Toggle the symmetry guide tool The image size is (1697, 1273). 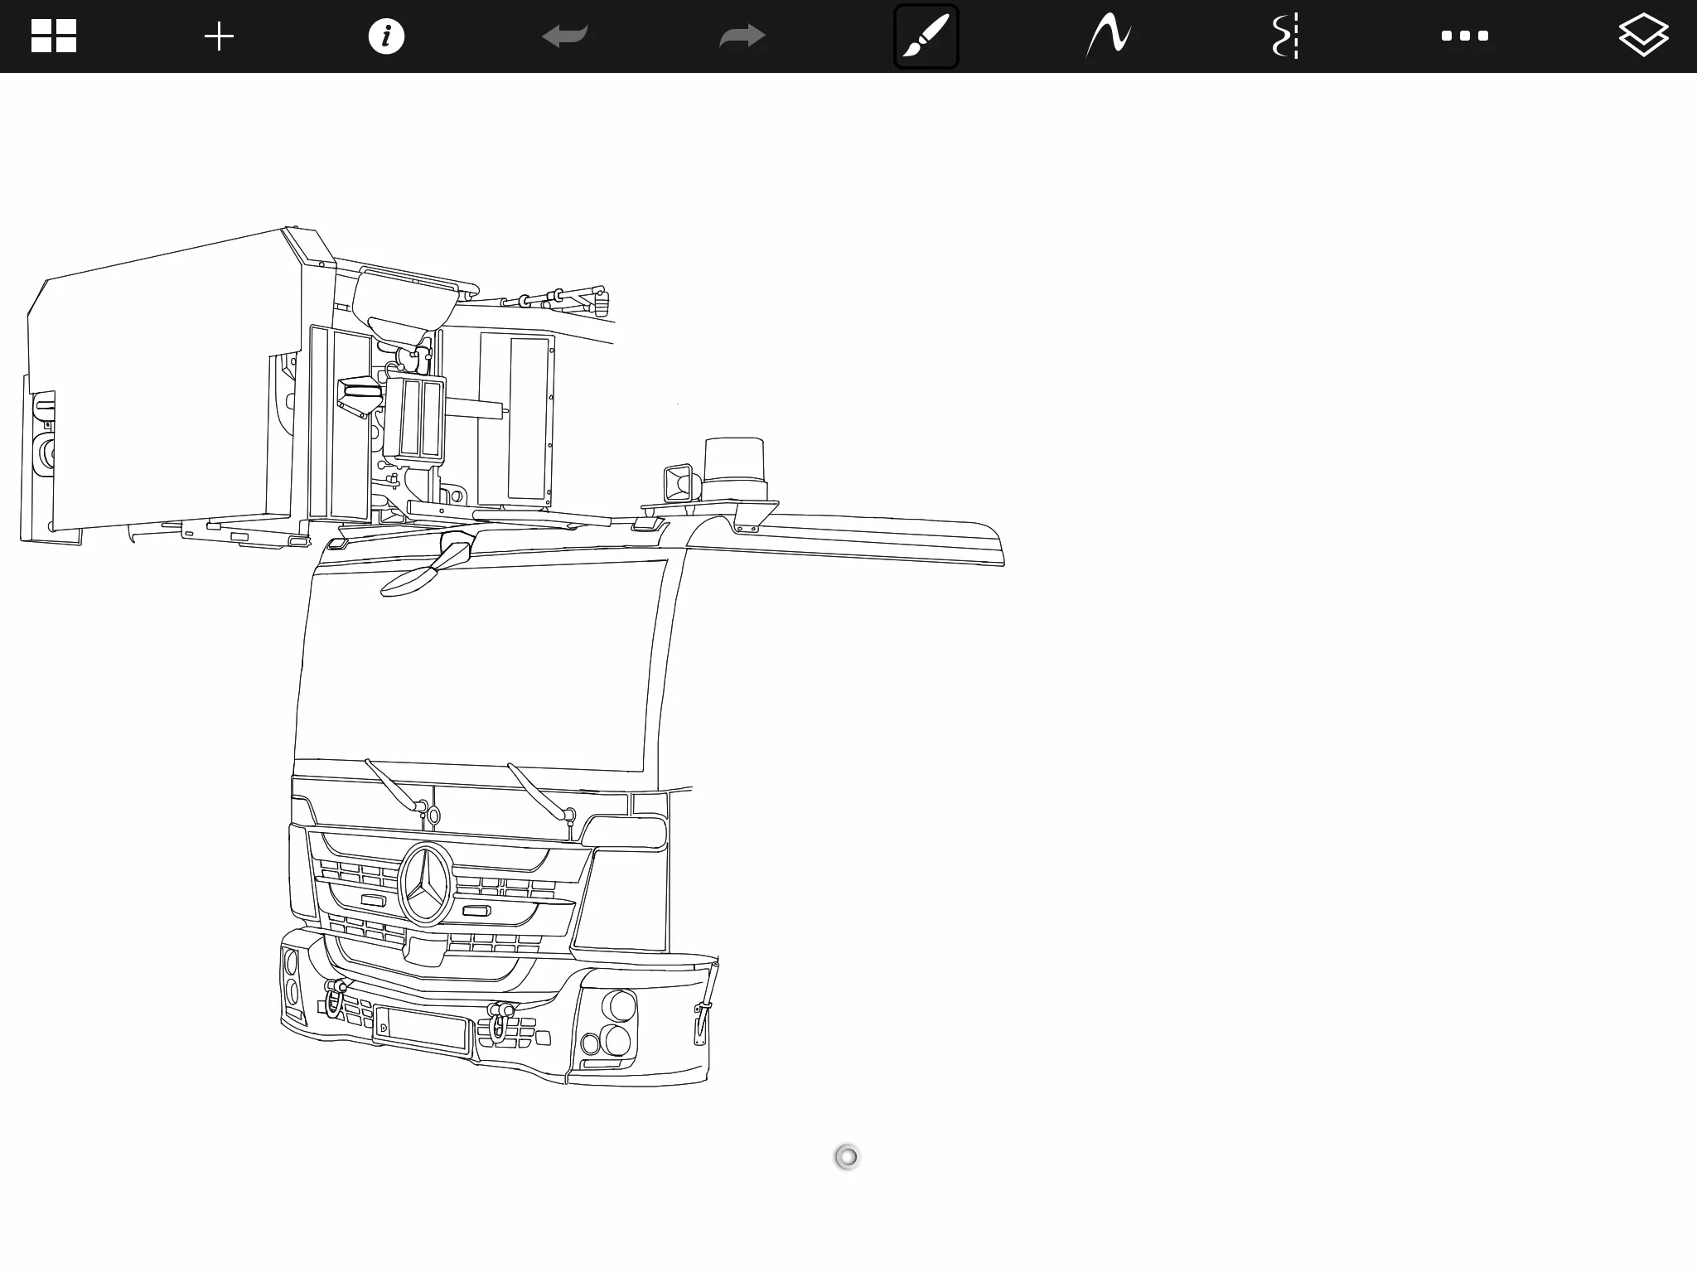point(1285,36)
